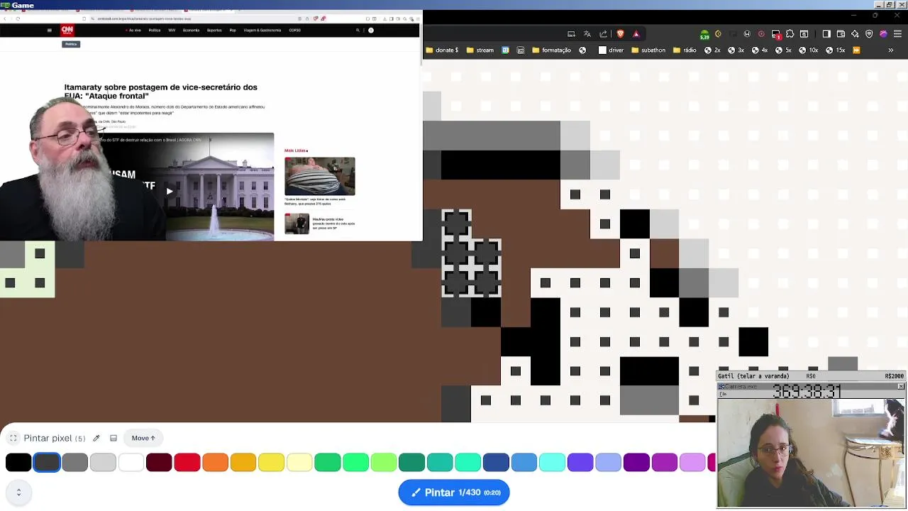The height and width of the screenshot is (511, 908).
Task: Click the Brave Shields lion icon
Action: pyautogui.click(x=620, y=34)
